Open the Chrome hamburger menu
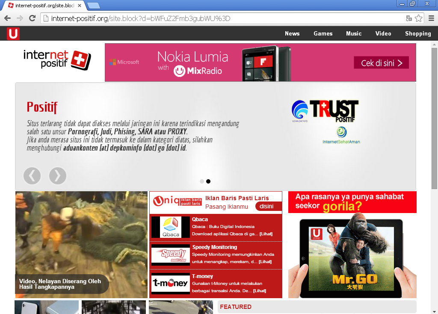 tap(431, 18)
